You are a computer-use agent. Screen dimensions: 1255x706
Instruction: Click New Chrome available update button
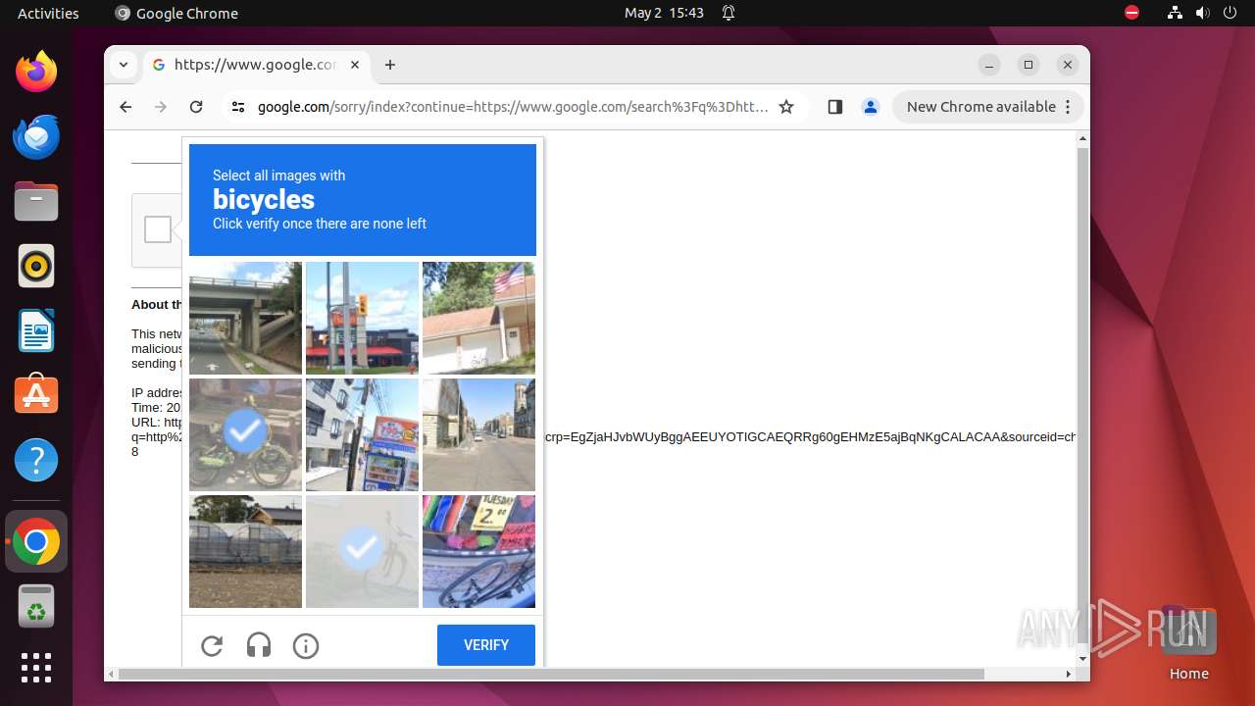(980, 107)
